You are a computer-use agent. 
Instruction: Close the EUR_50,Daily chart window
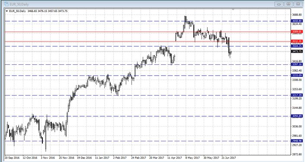(x=298, y=4)
